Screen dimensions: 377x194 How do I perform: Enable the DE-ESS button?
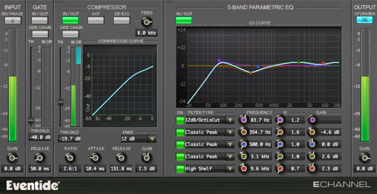coord(121,20)
